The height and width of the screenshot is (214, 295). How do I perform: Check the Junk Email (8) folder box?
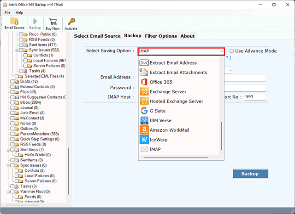(x=12, y=113)
